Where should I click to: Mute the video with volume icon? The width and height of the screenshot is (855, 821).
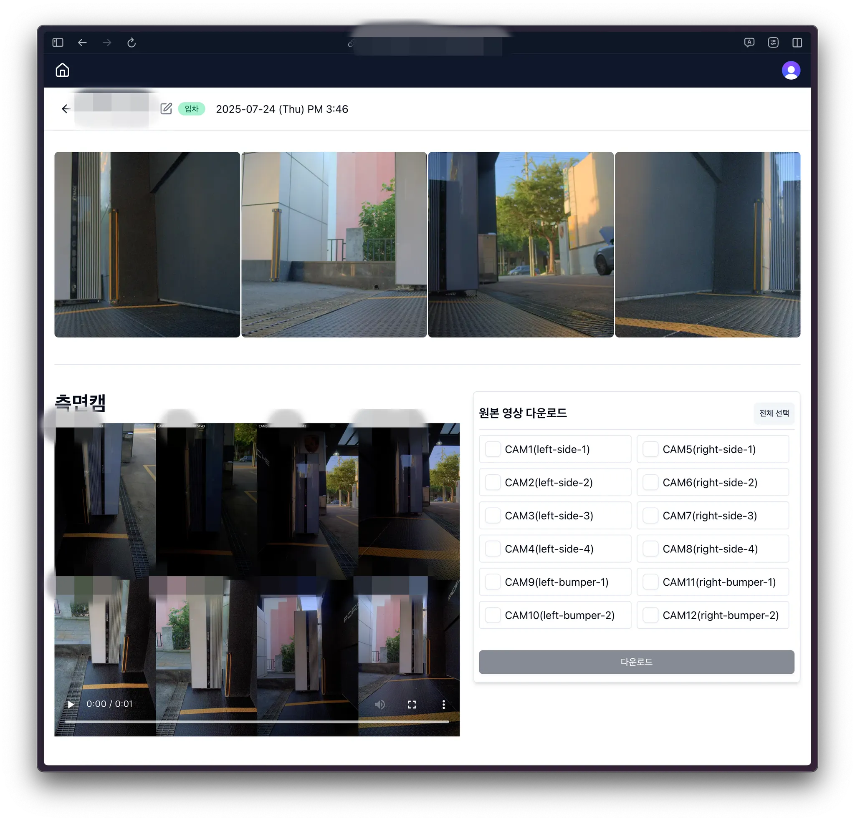click(x=379, y=704)
